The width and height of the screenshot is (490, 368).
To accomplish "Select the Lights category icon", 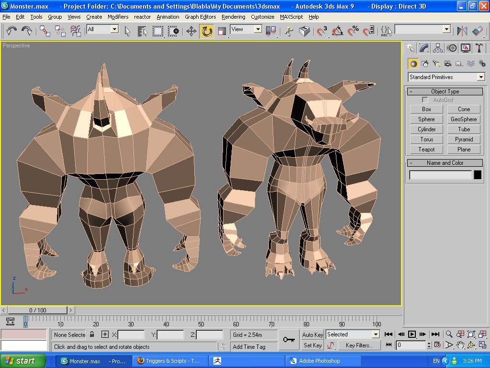I will click(x=436, y=64).
